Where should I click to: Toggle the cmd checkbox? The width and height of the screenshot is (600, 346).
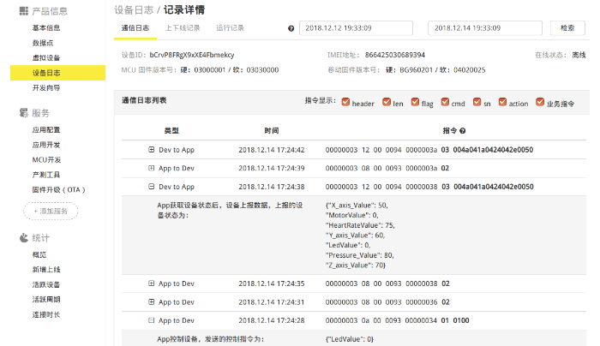(x=445, y=102)
